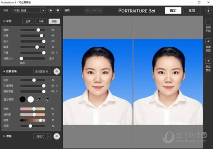Click the smoothing amount slider at 100%
Image resolution: width=213 pixels, height=149 pixels.
click(33, 53)
